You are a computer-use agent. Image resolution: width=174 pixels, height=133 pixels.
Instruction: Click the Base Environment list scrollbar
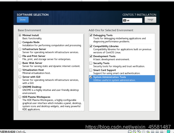click(x=84, y=68)
